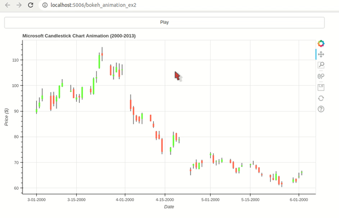
Task: Click the 6-01-2000 date tick label
Action: (299, 199)
